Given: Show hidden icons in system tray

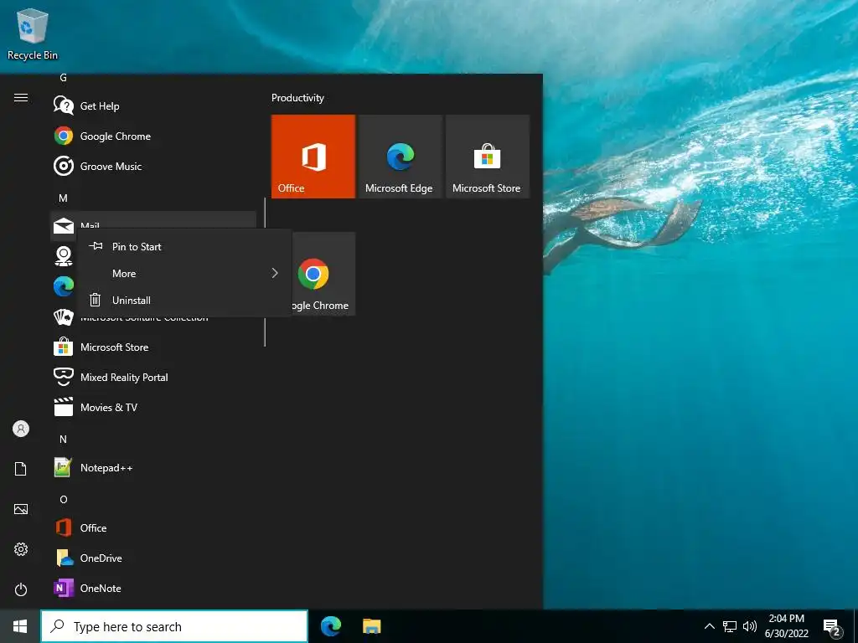Looking at the screenshot, I should (709, 626).
